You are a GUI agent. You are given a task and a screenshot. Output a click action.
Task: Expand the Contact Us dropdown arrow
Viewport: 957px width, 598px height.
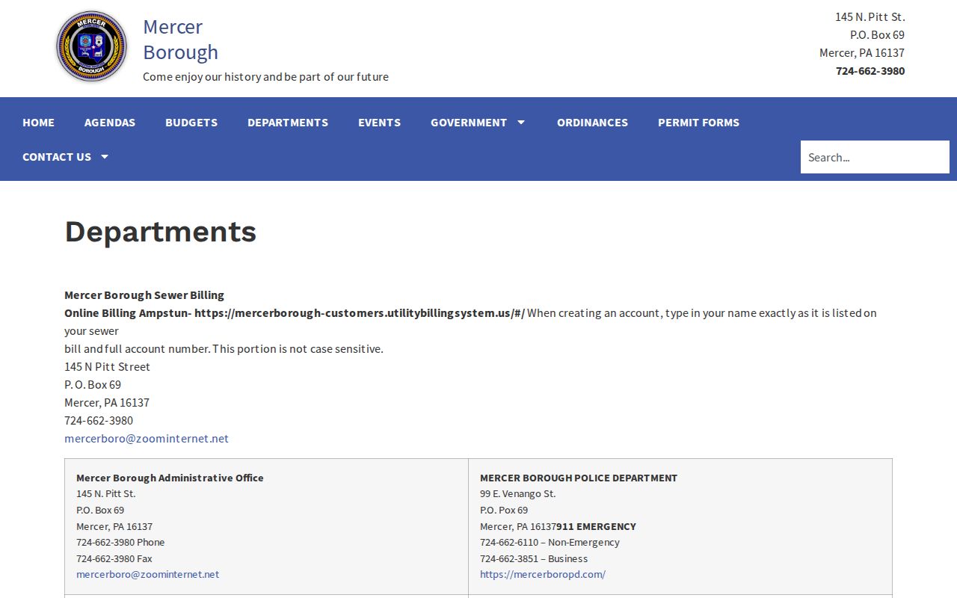(105, 157)
